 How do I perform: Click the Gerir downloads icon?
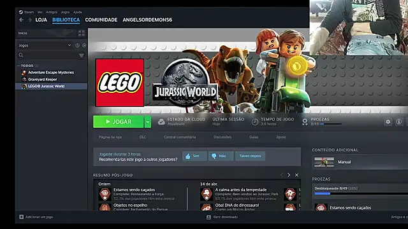point(208,217)
